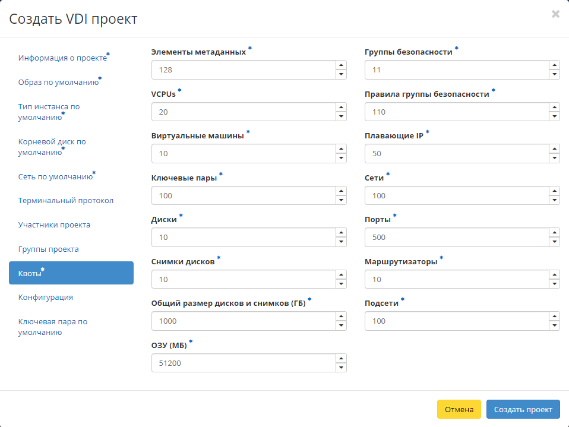The height and width of the screenshot is (427, 569).
Task: Increase Виртуальные машины with the spinner arrow
Action: pyautogui.click(x=341, y=150)
